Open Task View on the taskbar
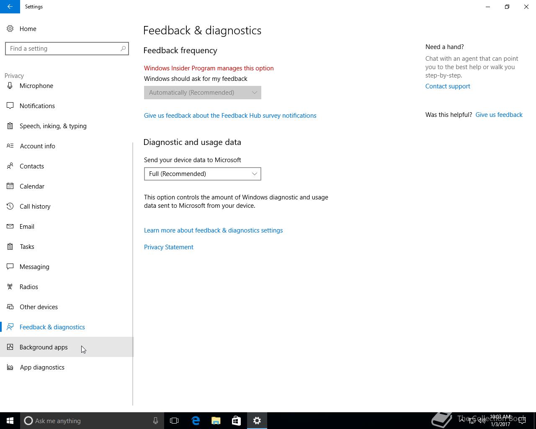The height and width of the screenshot is (429, 536). click(x=174, y=421)
